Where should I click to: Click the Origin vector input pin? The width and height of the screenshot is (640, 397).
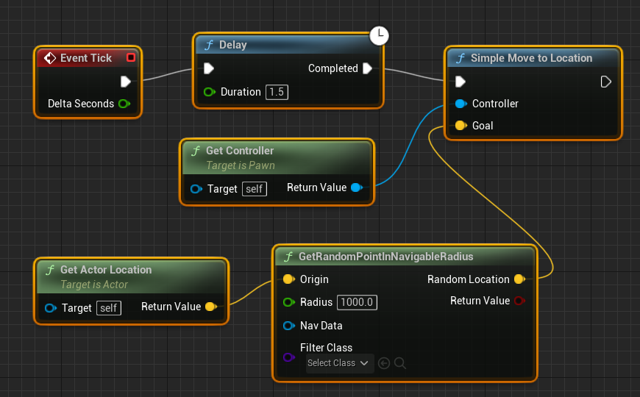[x=289, y=279]
